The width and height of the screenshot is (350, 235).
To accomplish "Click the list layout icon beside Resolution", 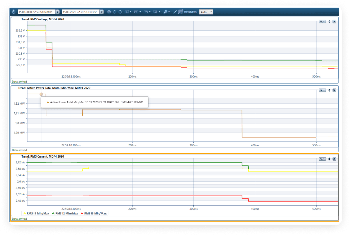I will [x=181, y=12].
